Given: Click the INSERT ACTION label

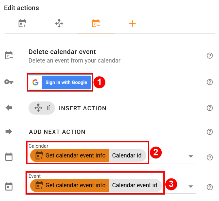Looking at the screenshot, I should pos(82,108).
